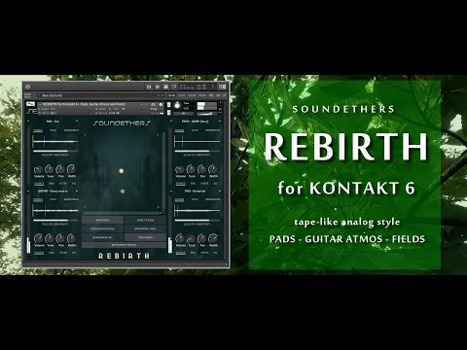Click Volume knob of the GUITAR layer

coord(39,238)
